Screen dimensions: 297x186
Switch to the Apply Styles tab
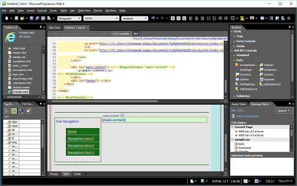pos(239,104)
